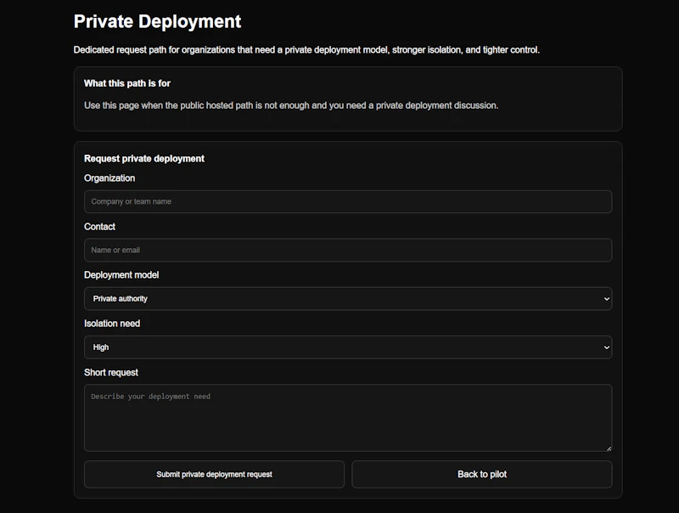
Task: Focus the Contact name or email field
Action: pos(348,250)
